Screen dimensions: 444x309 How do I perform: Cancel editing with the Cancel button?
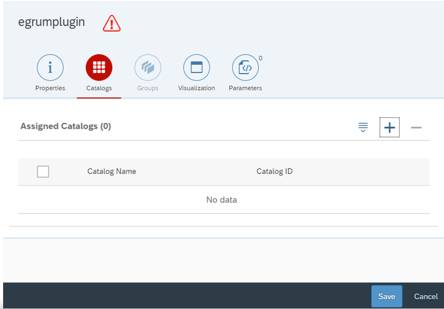tap(426, 296)
